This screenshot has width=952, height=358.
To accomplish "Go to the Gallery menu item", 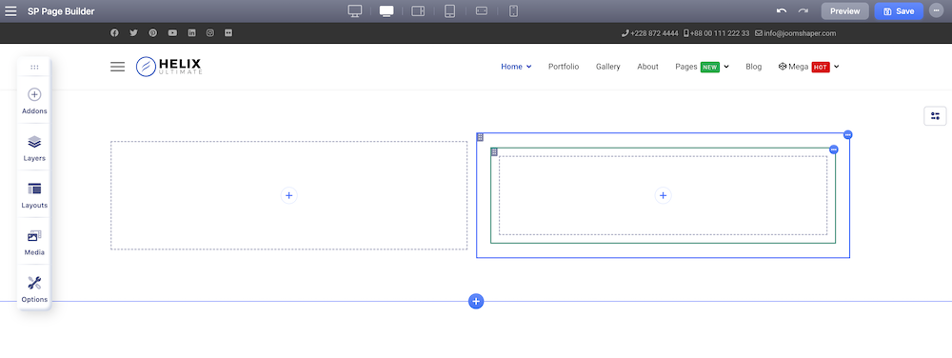I will click(x=607, y=67).
